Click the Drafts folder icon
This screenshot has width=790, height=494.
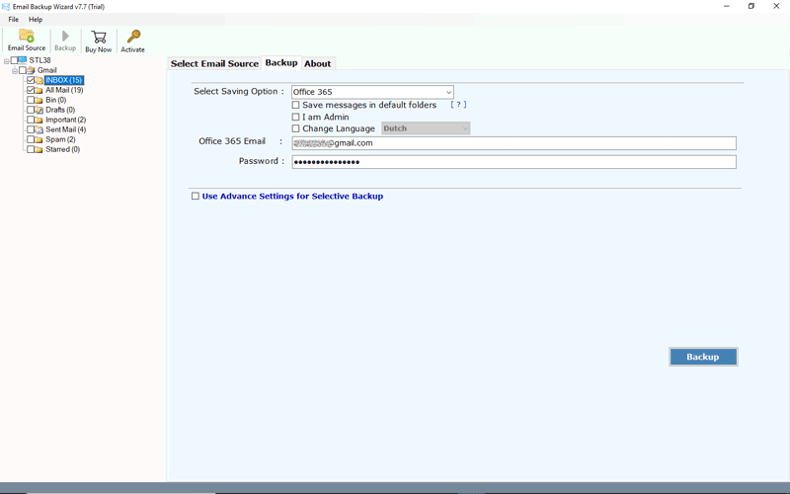pyautogui.click(x=39, y=110)
